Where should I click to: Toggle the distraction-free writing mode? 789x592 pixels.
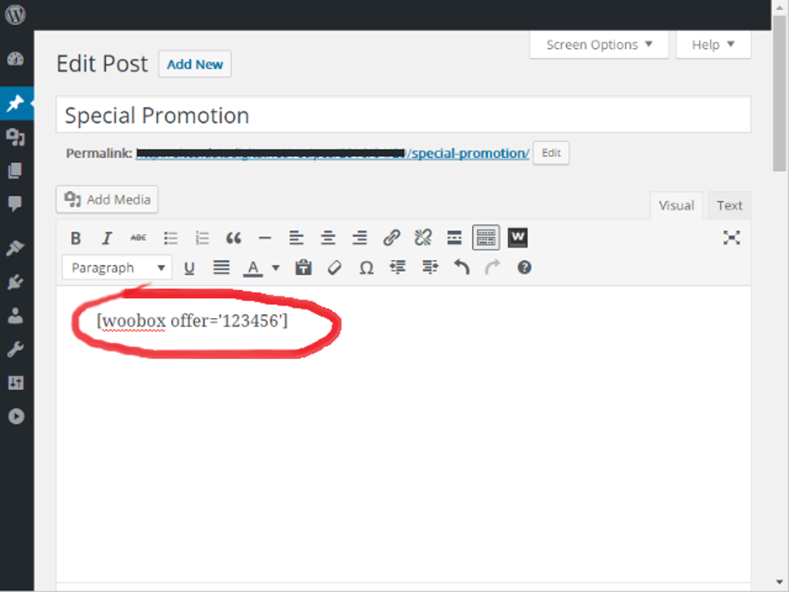coord(732,238)
